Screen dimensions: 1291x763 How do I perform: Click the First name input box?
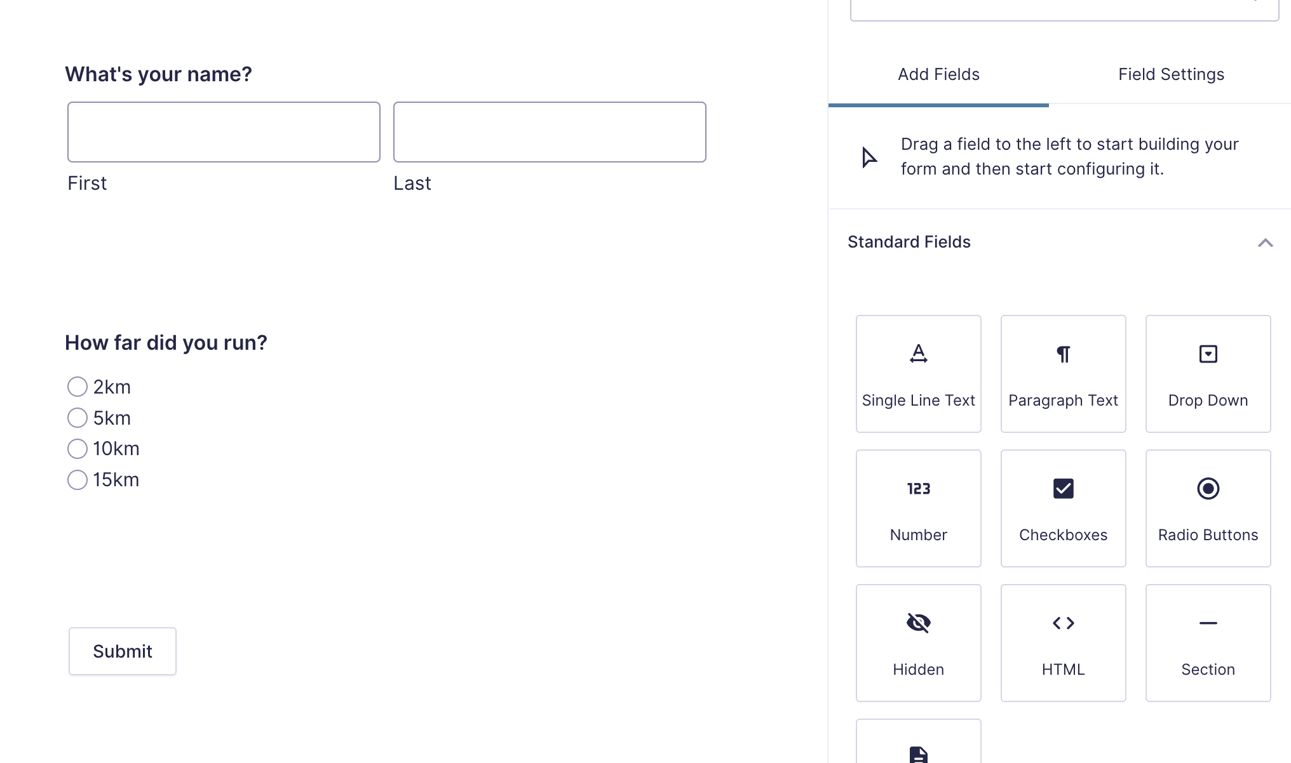tap(224, 132)
